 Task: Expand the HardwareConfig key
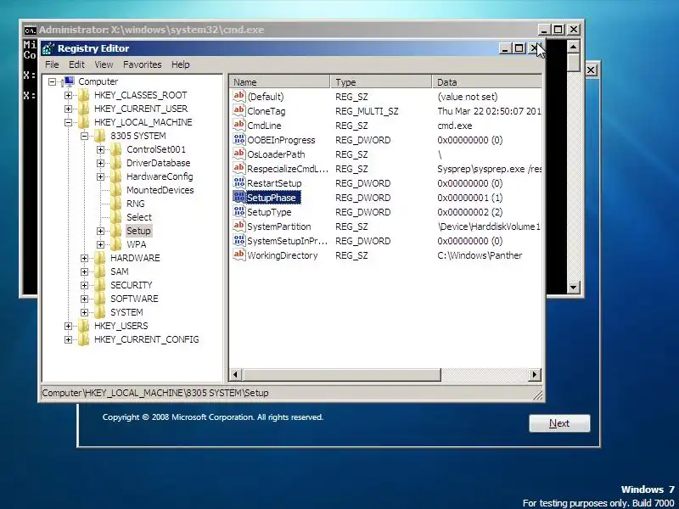[x=100, y=176]
